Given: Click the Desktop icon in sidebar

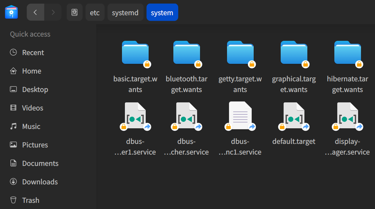Looking at the screenshot, I should (13, 89).
